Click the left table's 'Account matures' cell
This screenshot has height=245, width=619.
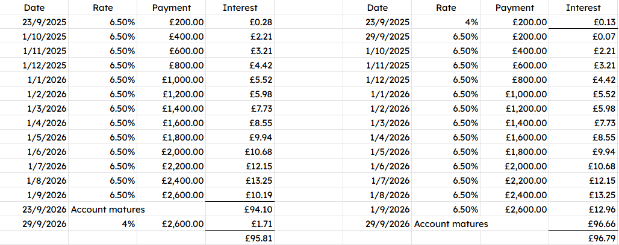[x=108, y=209]
